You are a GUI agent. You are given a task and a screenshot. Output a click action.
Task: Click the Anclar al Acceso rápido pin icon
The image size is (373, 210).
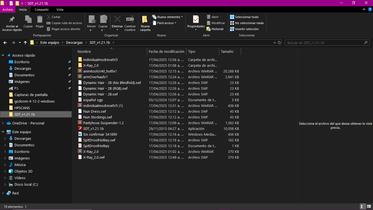coord(12,19)
